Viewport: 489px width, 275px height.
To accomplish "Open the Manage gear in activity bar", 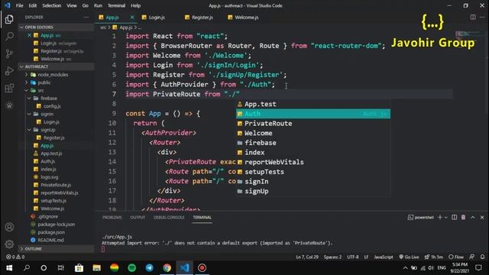I will [9, 244].
